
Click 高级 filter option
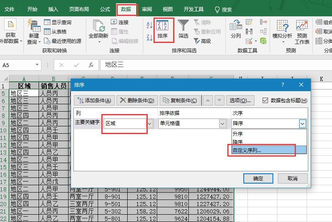202,41
